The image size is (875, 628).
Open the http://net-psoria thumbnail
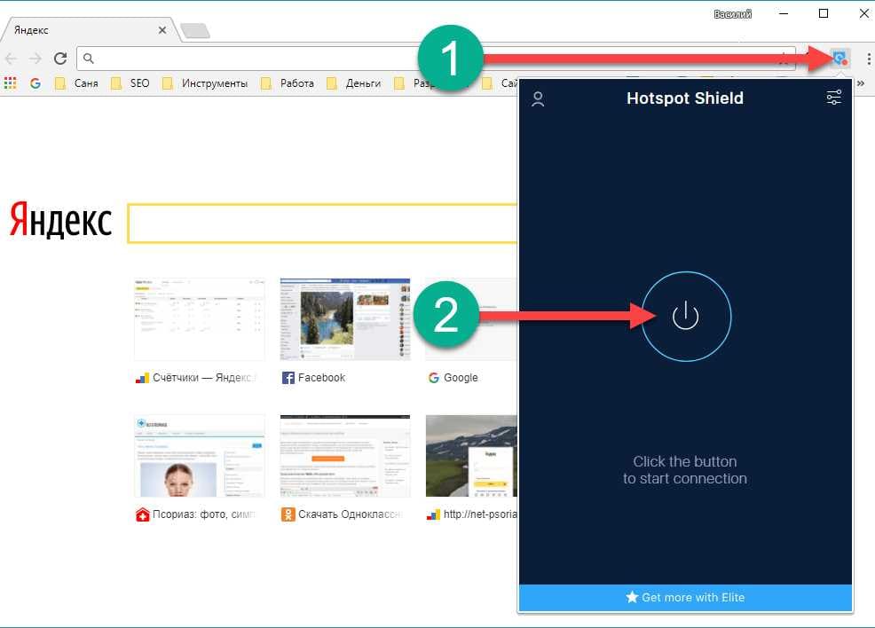click(x=471, y=456)
